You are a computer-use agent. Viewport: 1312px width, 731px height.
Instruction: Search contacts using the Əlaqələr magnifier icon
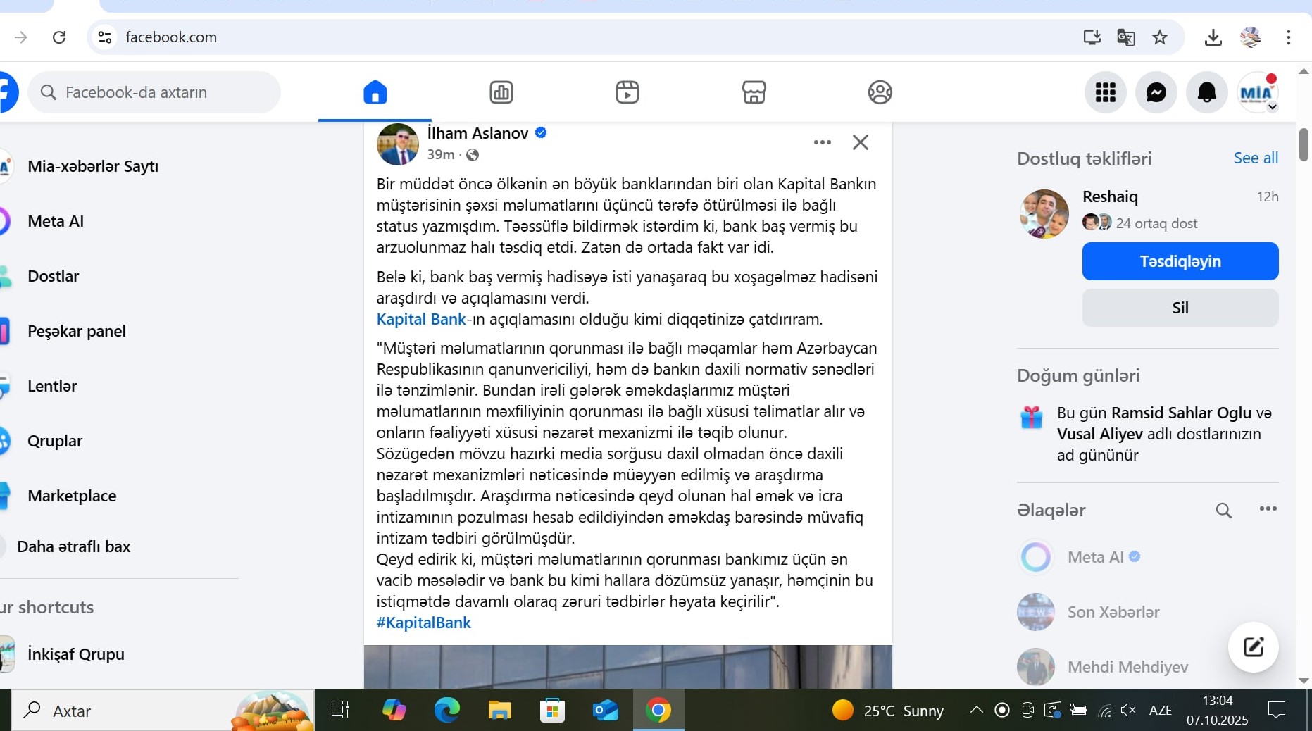click(x=1223, y=511)
